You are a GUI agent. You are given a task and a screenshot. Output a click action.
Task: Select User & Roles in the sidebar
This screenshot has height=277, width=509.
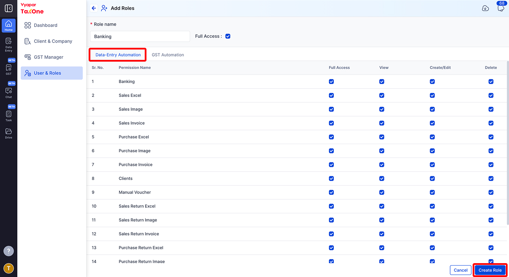pos(52,73)
